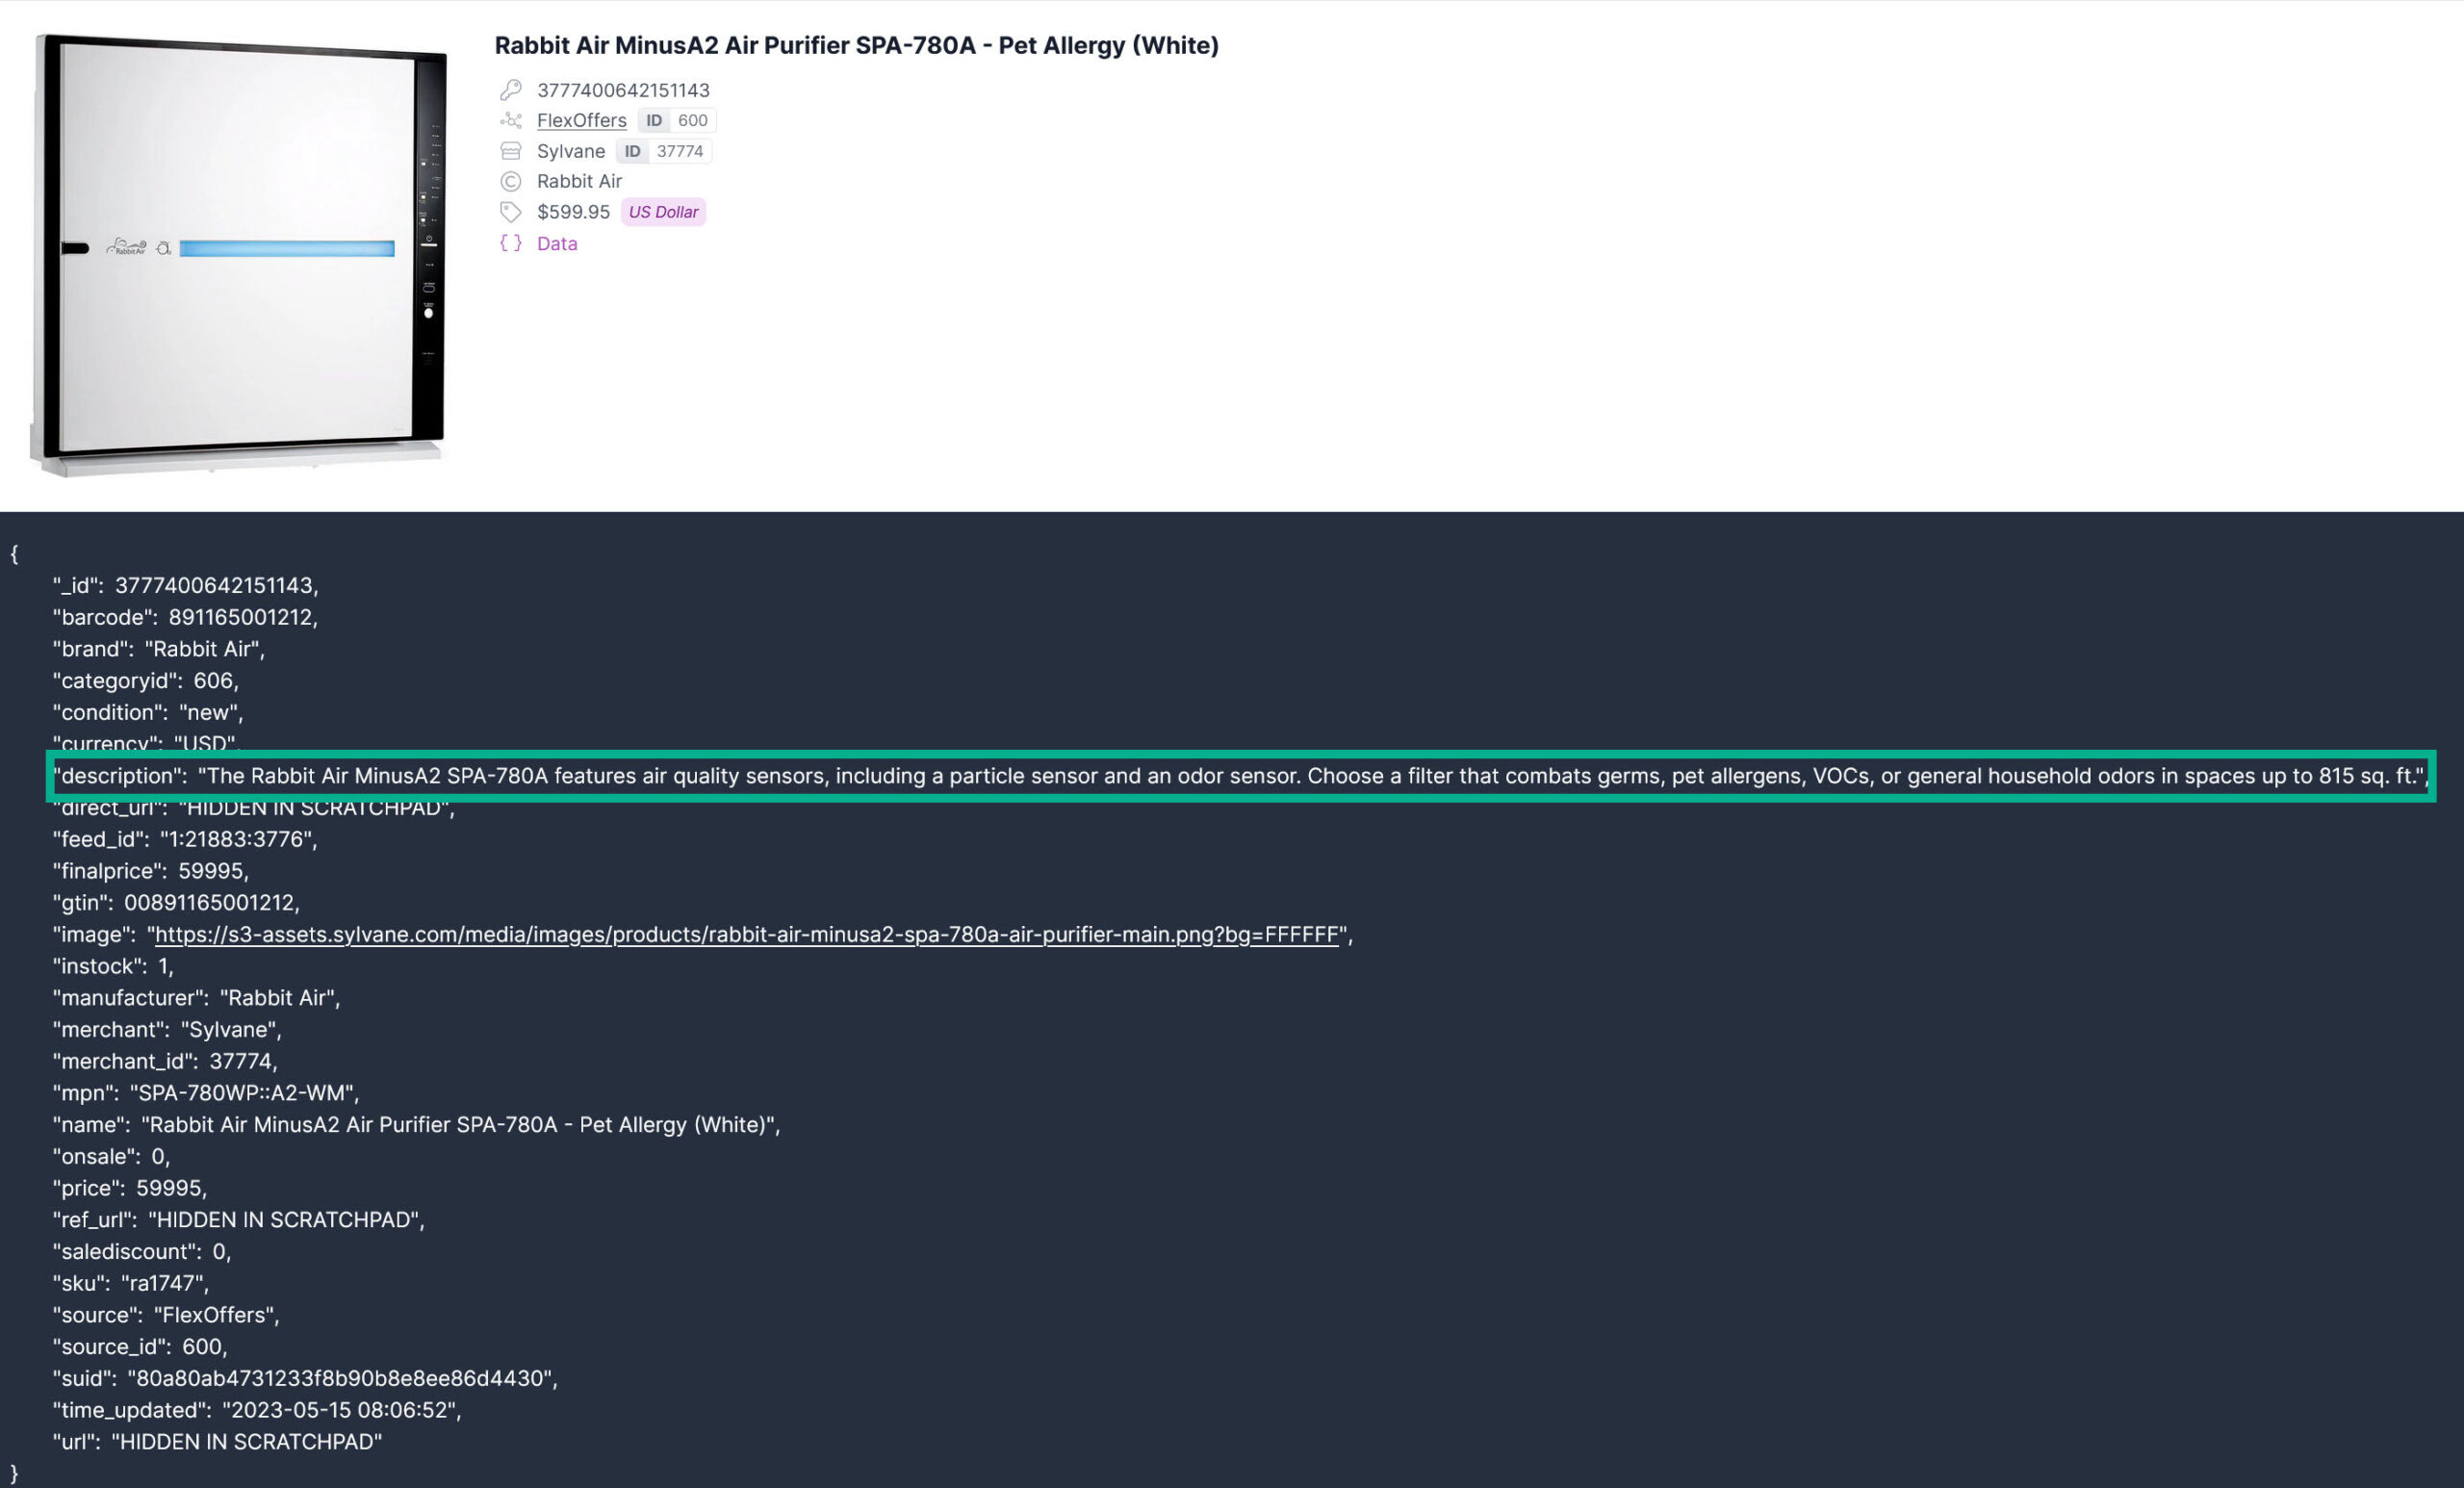Click the curly braces Data icon

[511, 243]
